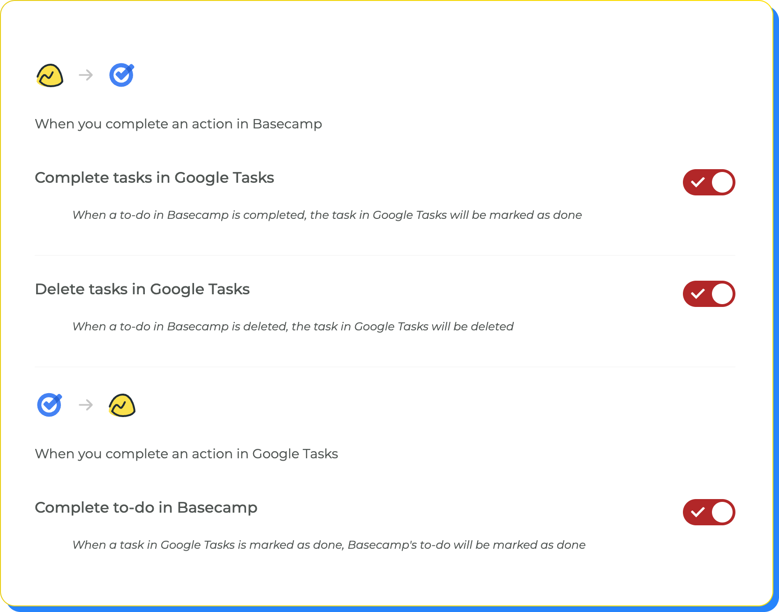Click the checkmark inside the top toggle
Screen dimensions: 779x612
coord(698,182)
